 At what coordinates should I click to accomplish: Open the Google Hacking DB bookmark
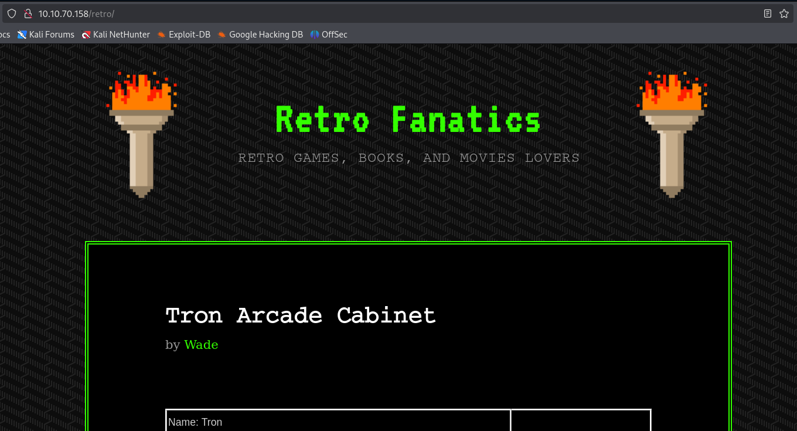260,35
